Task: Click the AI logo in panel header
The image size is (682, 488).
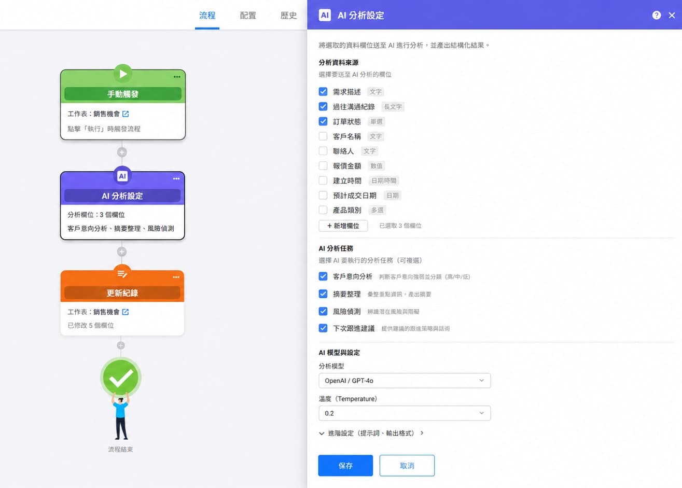Action: tap(325, 15)
